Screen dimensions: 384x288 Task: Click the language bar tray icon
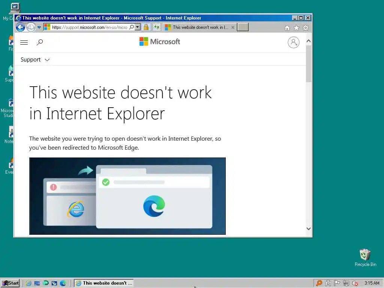point(328,283)
